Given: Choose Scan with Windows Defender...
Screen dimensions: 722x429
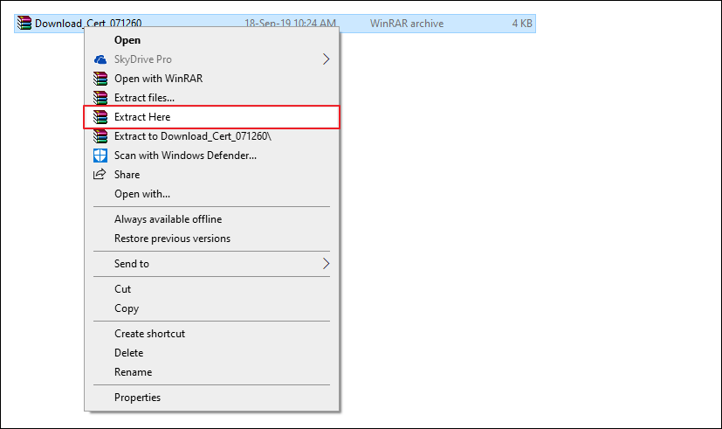Looking at the screenshot, I should point(212,156).
